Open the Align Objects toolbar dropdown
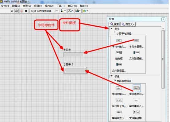 [63, 11]
